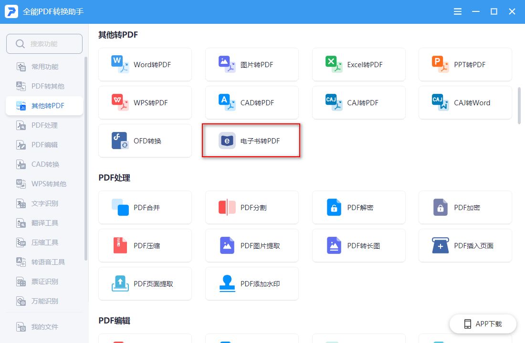Select the CAD转PDF icon
525x343 pixels.
coord(227,102)
